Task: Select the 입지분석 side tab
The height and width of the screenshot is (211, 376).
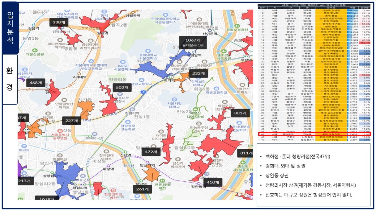Action: (x=11, y=28)
